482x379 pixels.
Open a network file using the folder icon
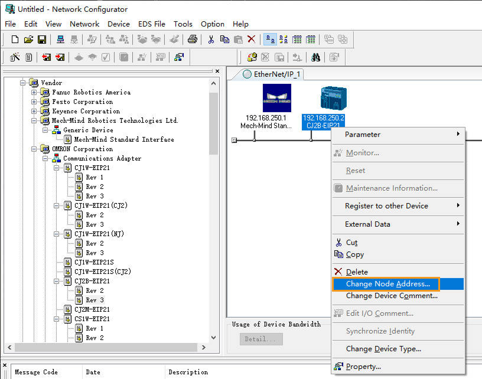28,39
